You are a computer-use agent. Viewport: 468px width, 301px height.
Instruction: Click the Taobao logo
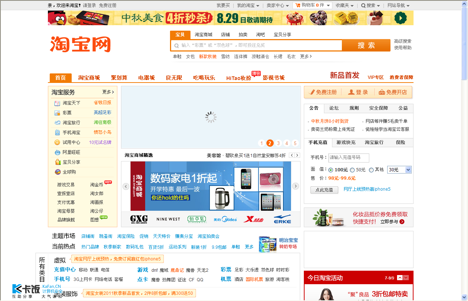pos(80,45)
